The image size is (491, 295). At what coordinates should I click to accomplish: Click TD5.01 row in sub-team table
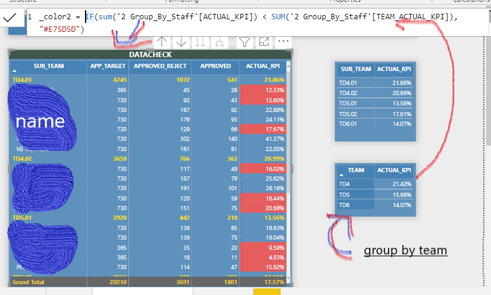click(x=375, y=103)
